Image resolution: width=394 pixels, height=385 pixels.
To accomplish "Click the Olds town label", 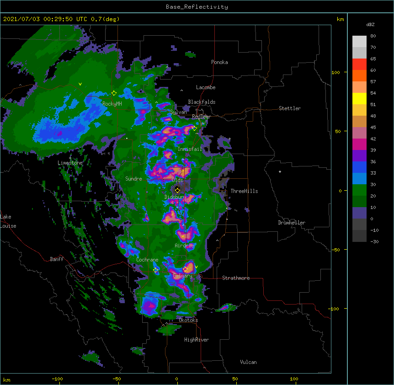I will pyautogui.click(x=177, y=180).
